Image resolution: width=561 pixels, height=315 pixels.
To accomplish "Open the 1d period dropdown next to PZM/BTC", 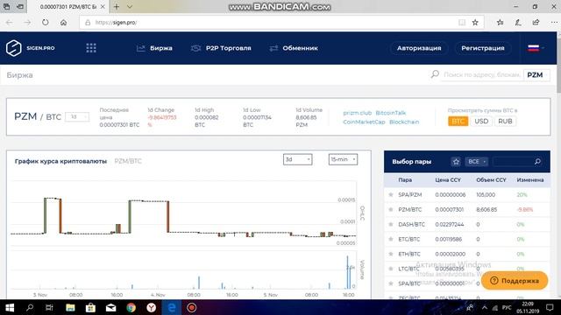I will click(77, 116).
